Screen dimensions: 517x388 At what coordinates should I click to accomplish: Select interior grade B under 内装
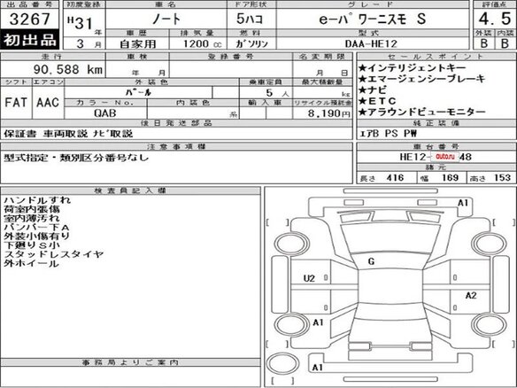[x=505, y=43]
